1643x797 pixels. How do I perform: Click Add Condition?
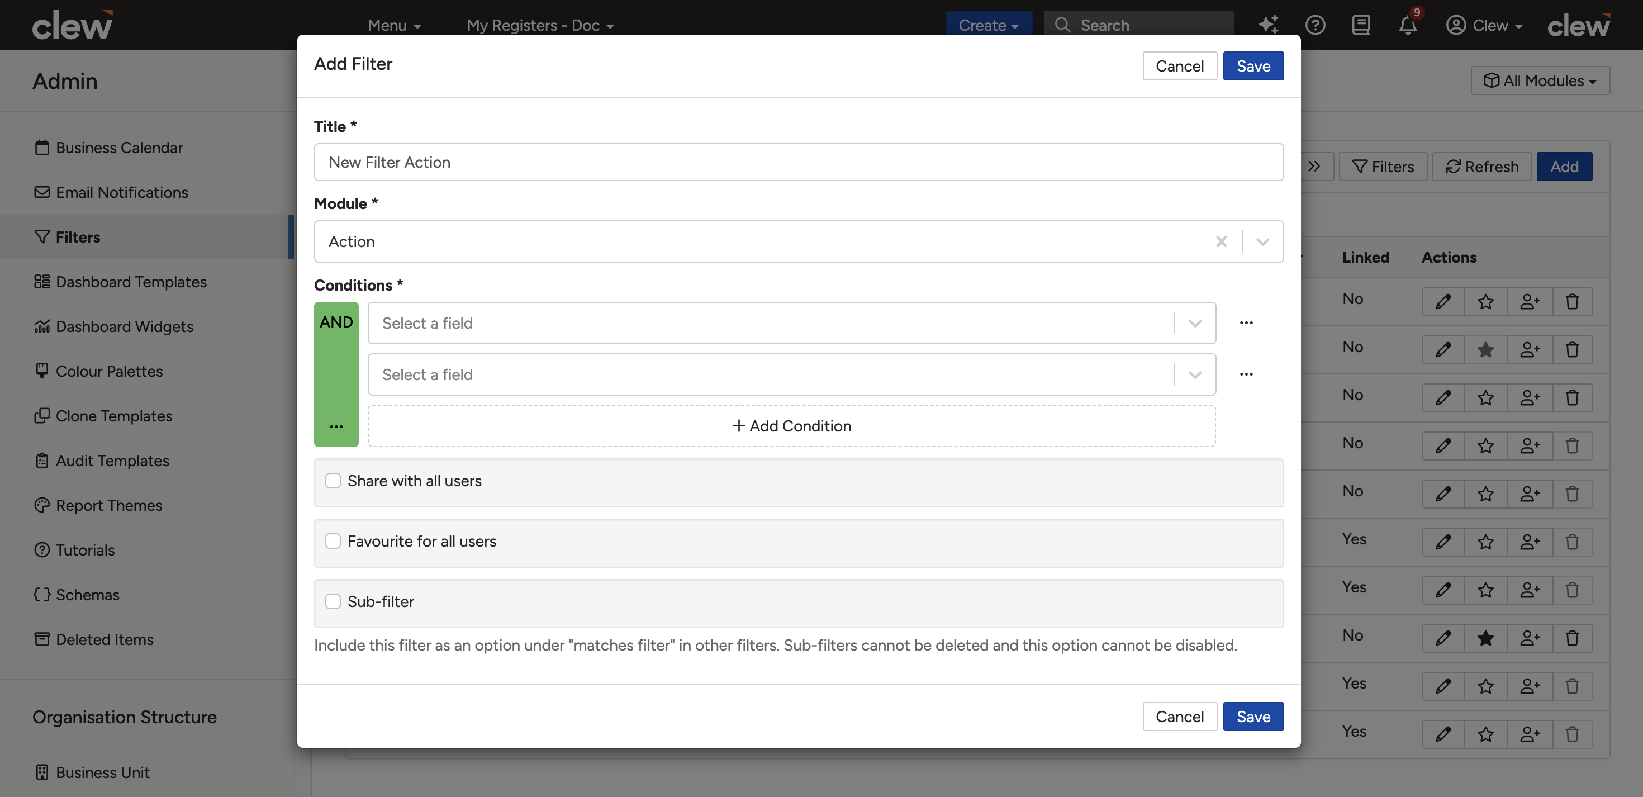click(x=791, y=426)
